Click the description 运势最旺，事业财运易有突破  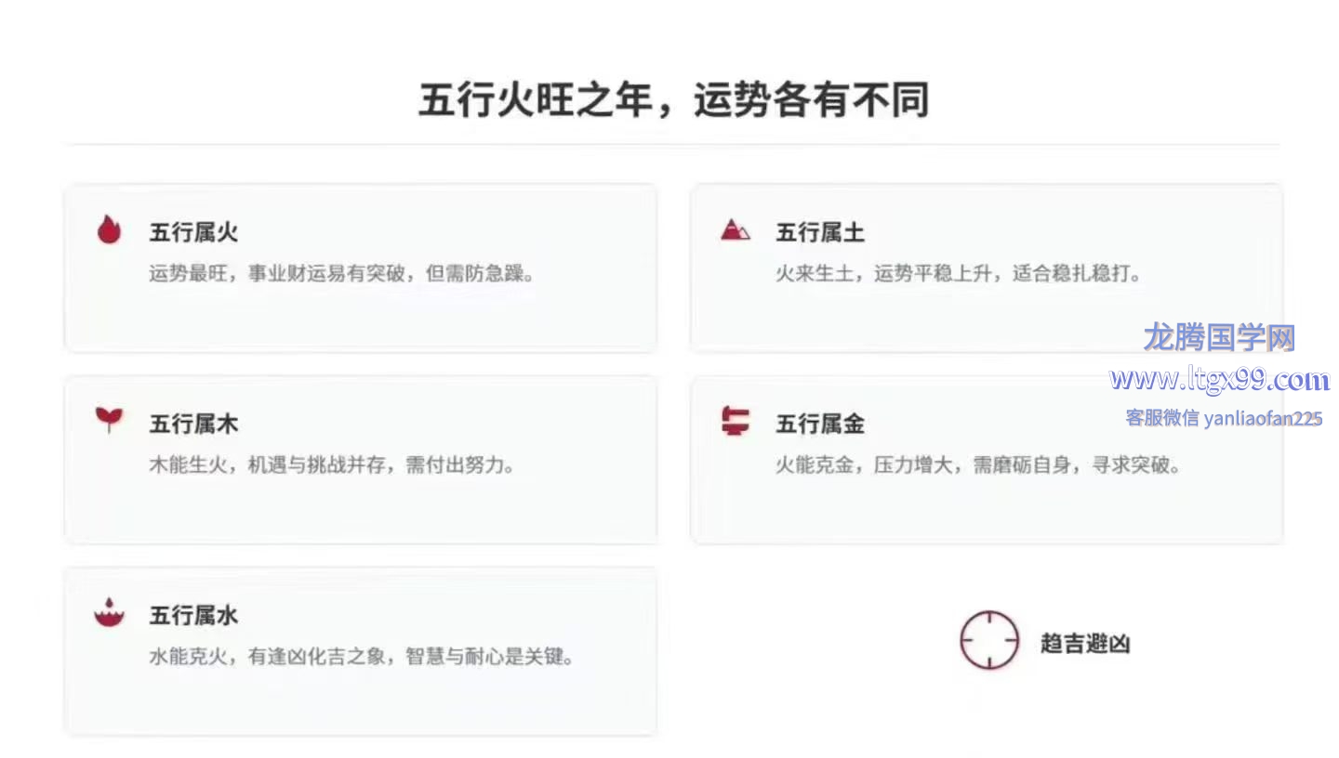tap(341, 274)
